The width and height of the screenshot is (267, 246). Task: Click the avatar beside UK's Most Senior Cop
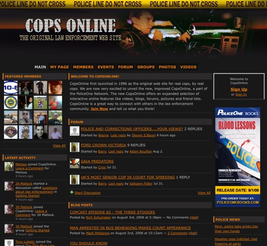[74, 179]
